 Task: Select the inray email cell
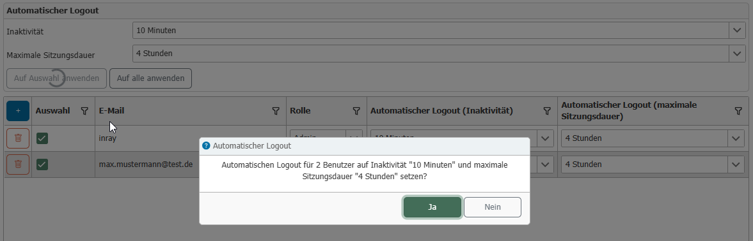click(x=190, y=138)
